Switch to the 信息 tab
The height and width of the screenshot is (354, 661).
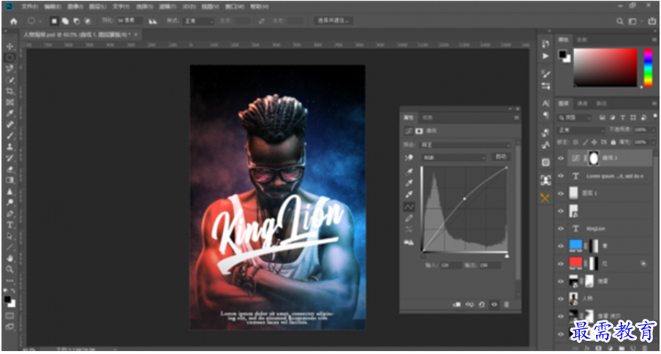(x=427, y=117)
